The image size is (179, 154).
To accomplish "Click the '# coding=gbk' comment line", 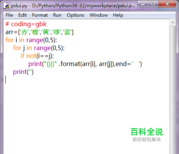I will (26, 24).
